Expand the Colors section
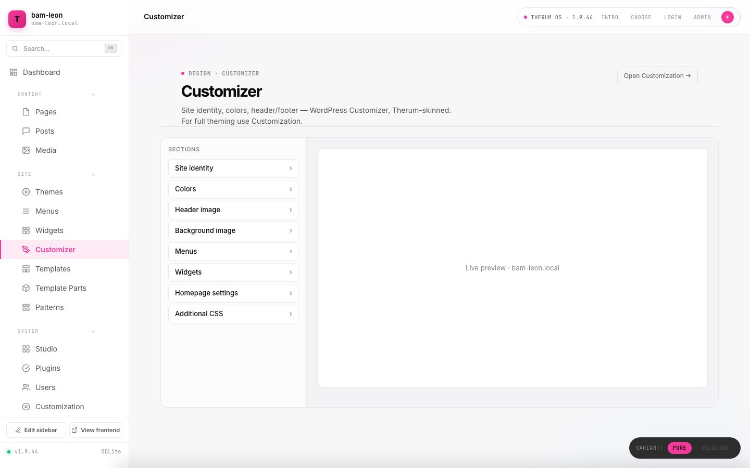Image resolution: width=750 pixels, height=468 pixels. click(233, 189)
